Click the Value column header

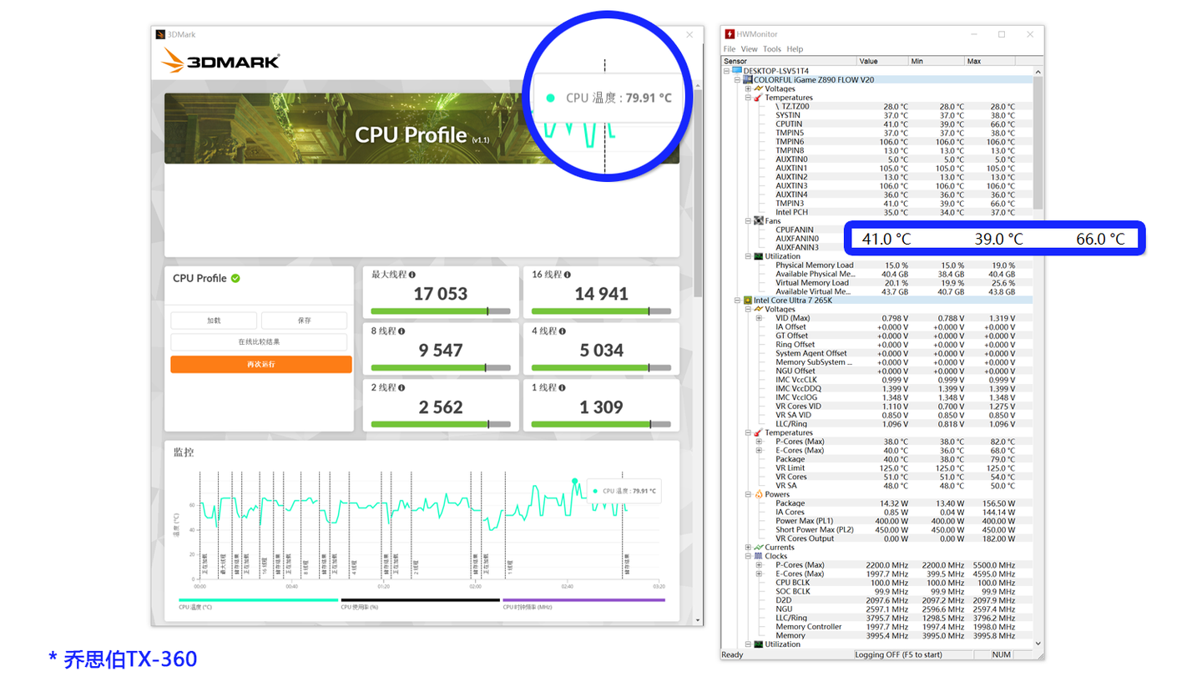[883, 61]
